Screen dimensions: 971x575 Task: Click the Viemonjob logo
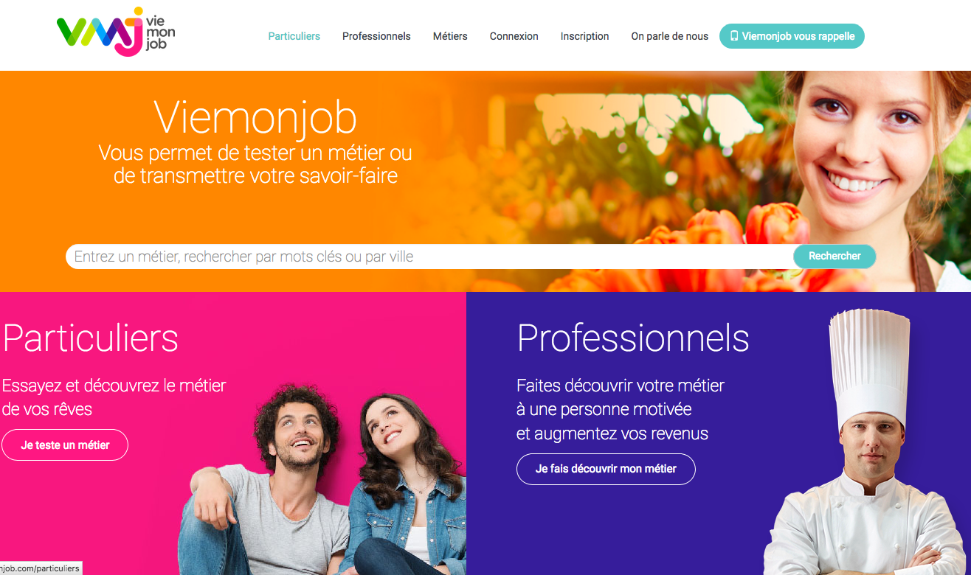click(115, 32)
